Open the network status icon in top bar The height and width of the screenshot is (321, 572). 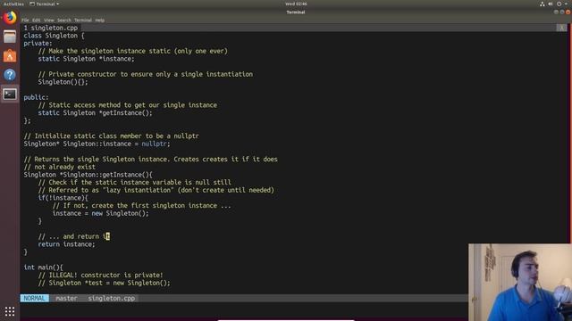543,4
